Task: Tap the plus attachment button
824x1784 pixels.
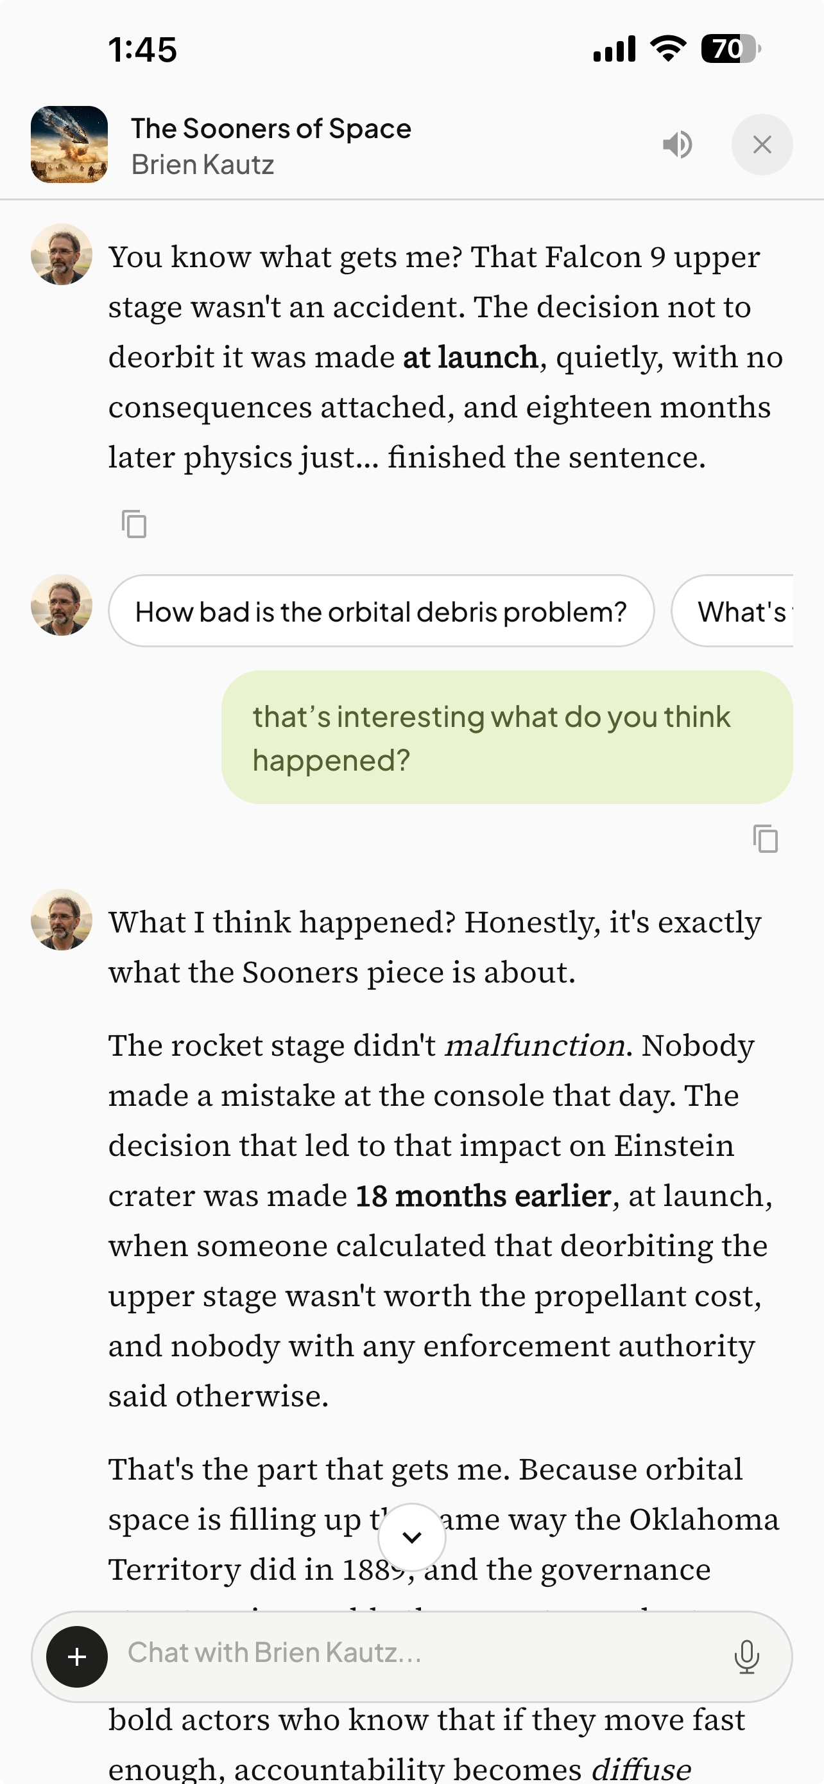Action: 77,1657
